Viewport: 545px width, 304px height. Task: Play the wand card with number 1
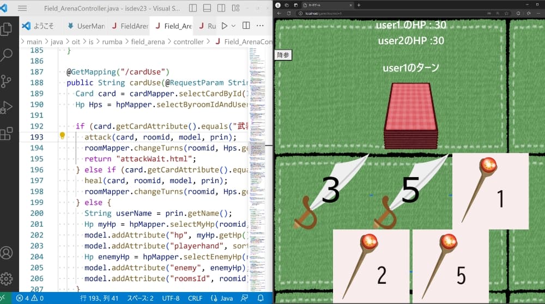pyautogui.click(x=491, y=191)
